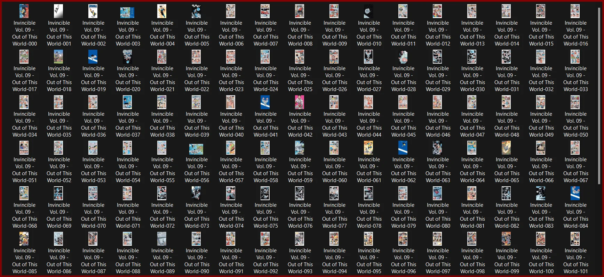
Task: Select file name ending in World-072
Action: (162, 215)
